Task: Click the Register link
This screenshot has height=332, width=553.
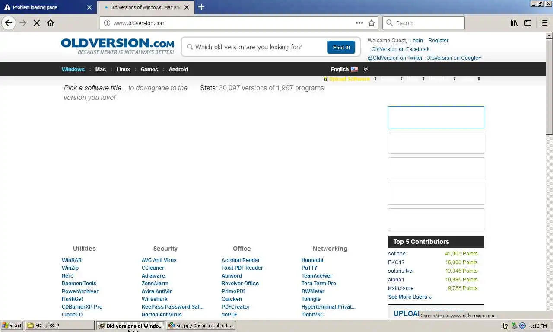Action: click(x=439, y=40)
